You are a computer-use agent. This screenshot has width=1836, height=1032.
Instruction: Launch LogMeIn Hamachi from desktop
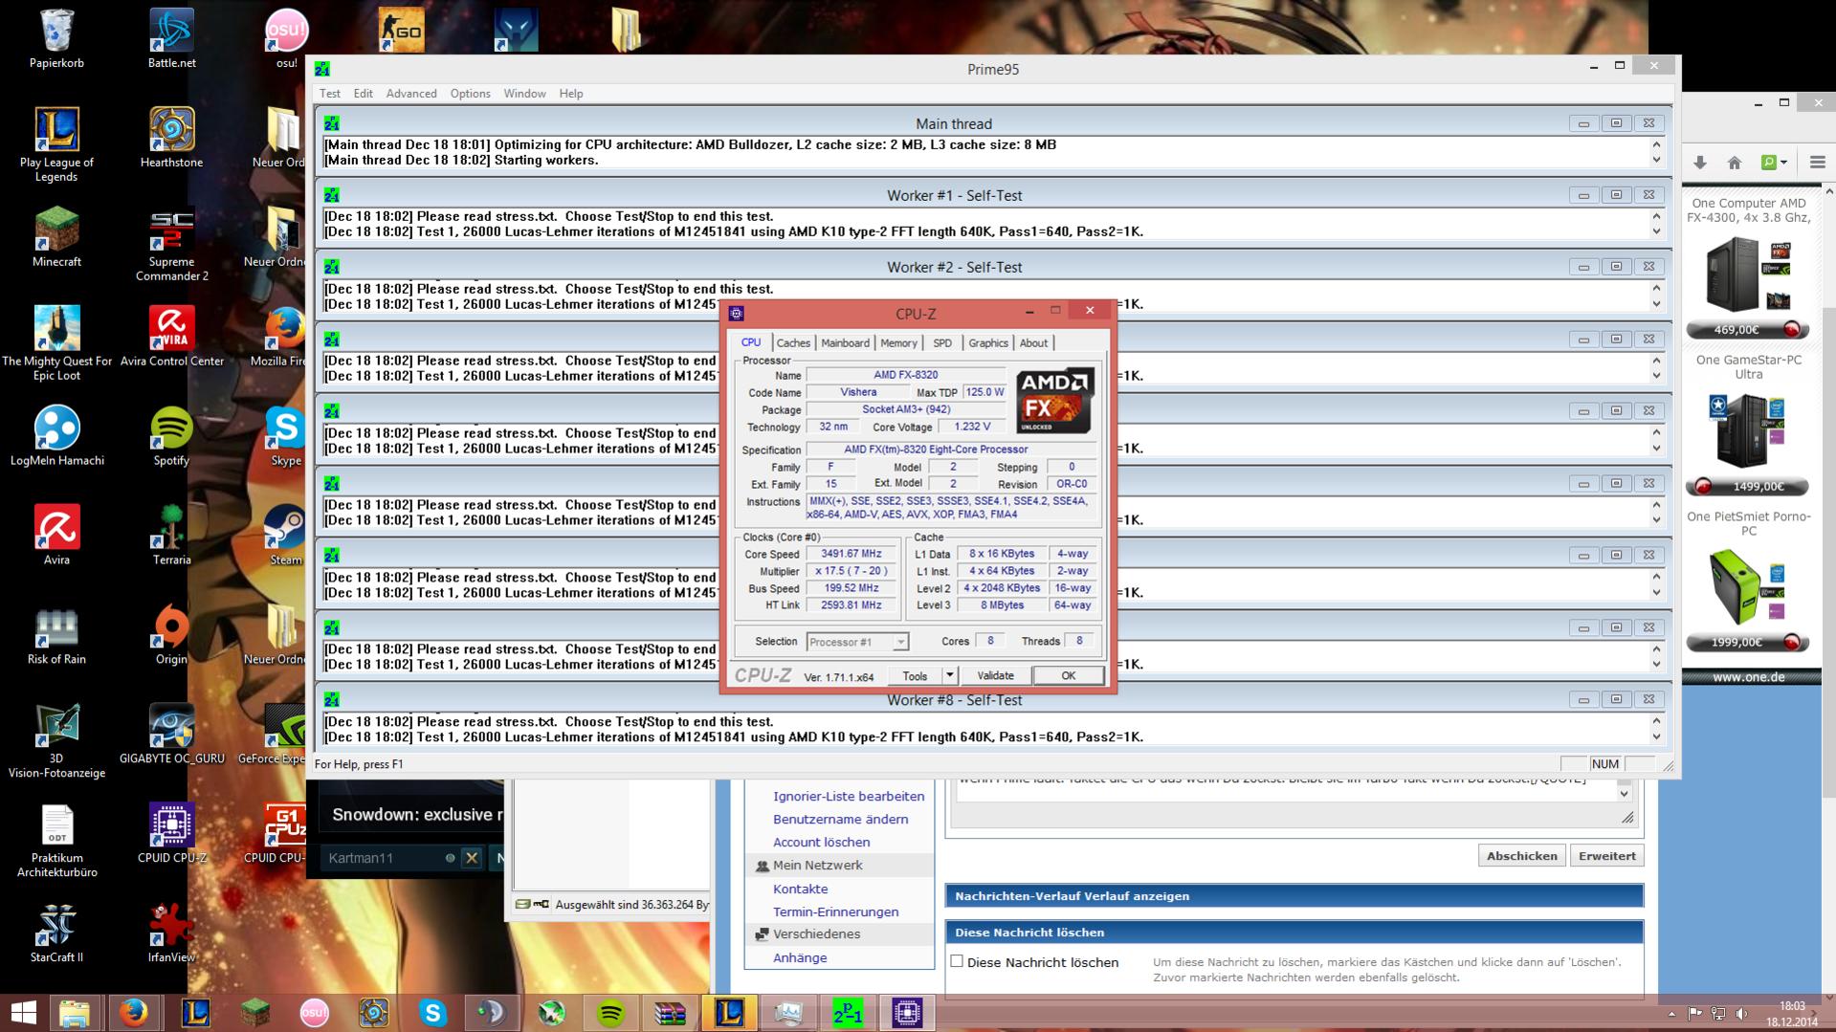point(56,435)
